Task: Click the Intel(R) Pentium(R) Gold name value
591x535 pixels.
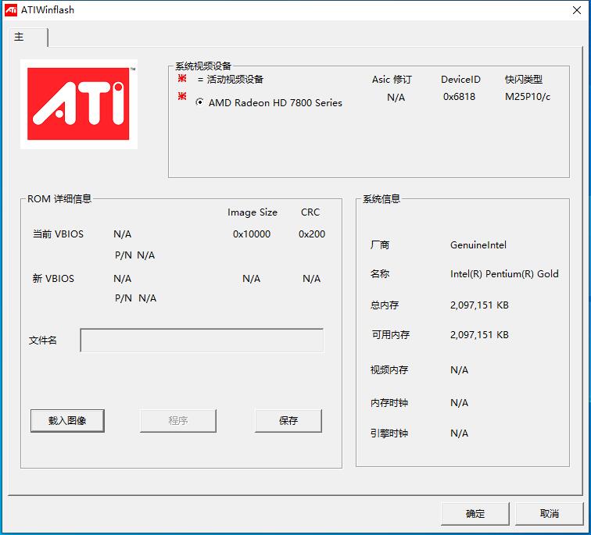Action: coord(504,274)
